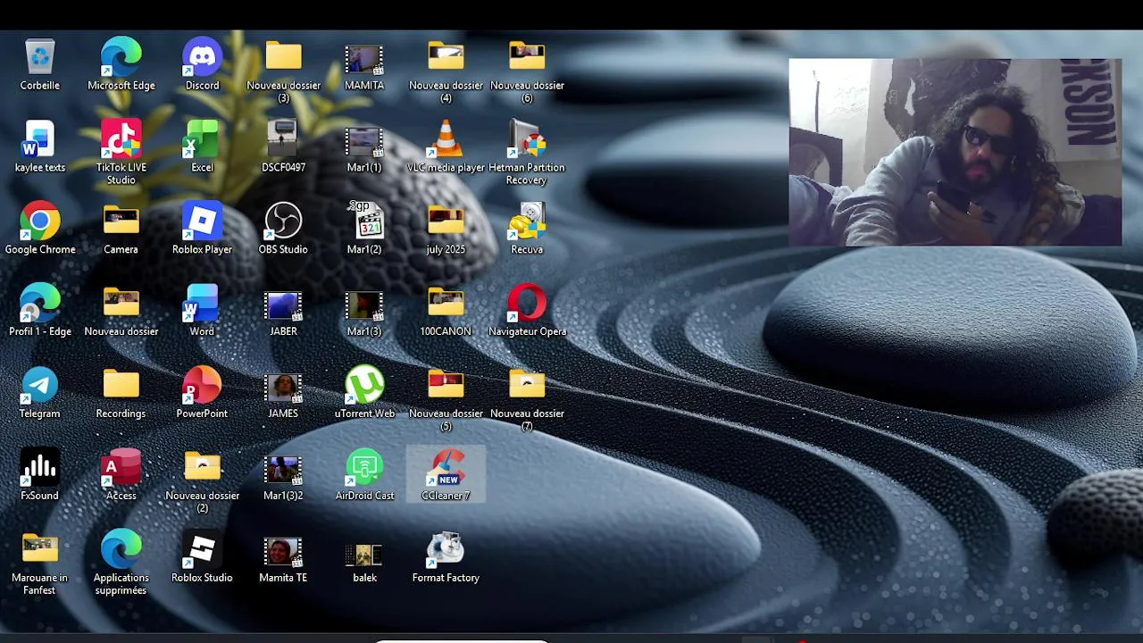This screenshot has height=643, width=1143.
Task: Select the DSCF0497 image file
Action: 283,139
